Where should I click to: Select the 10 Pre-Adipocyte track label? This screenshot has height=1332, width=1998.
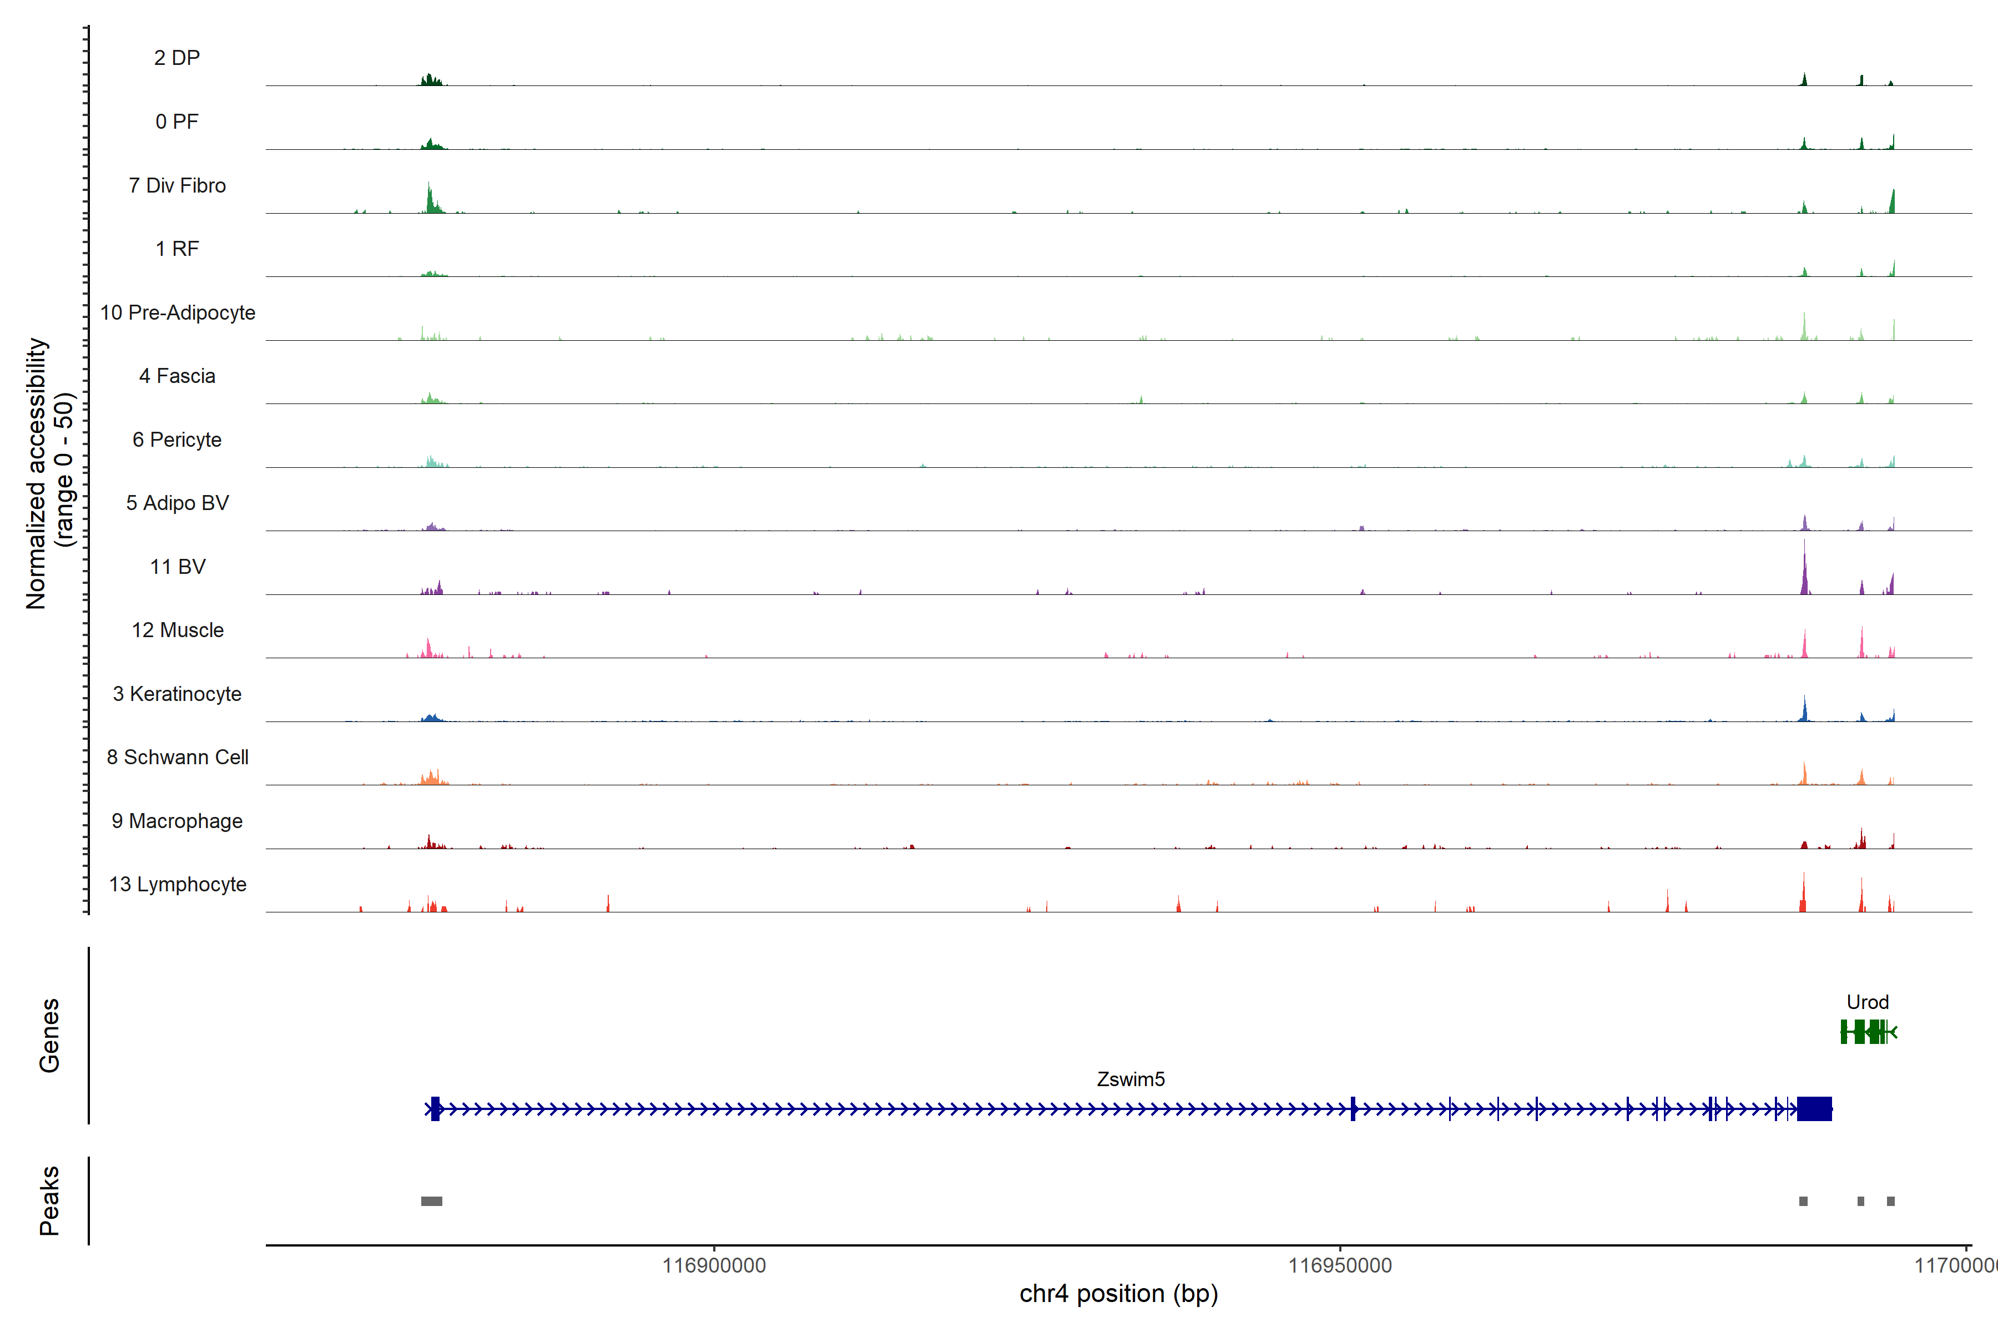pyautogui.click(x=178, y=312)
